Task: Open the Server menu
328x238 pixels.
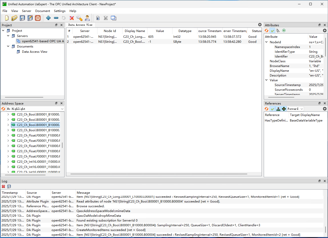Action: (x=26, y=11)
